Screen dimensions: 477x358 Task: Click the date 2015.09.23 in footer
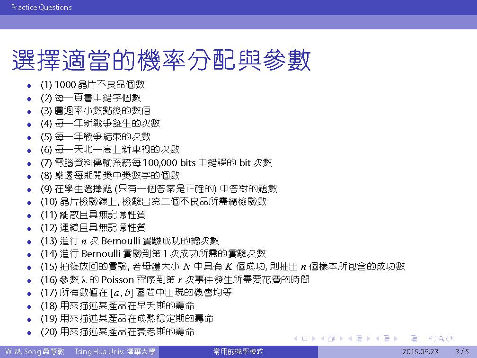[420, 352]
